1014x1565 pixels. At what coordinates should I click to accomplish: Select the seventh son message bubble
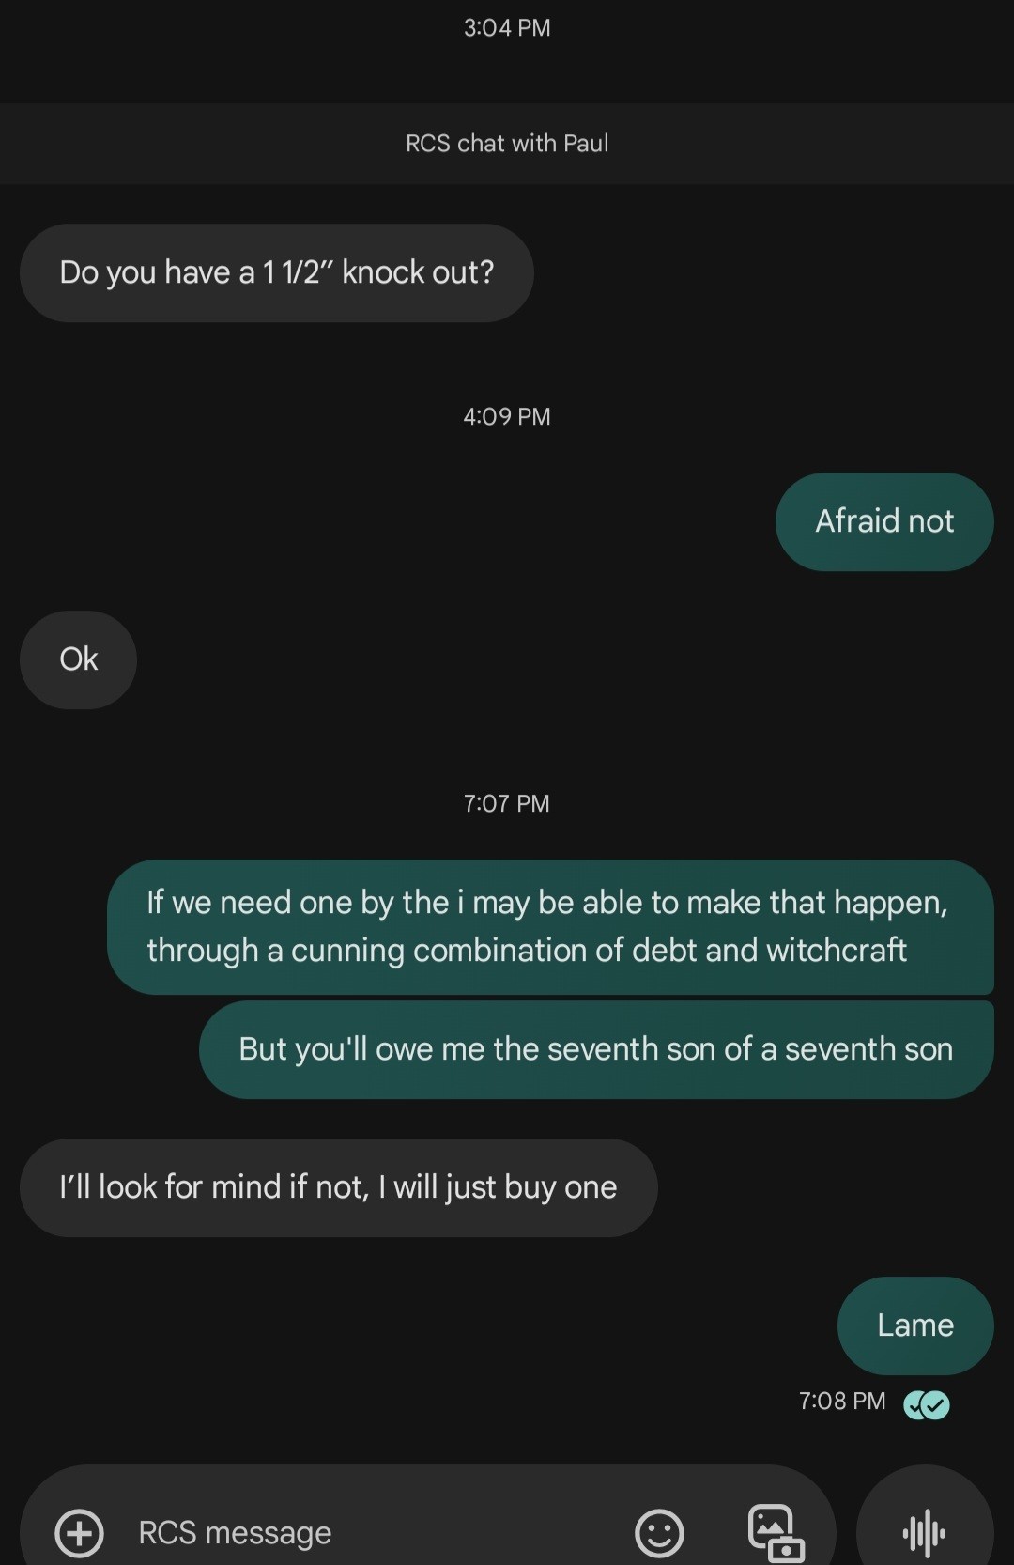(596, 1049)
